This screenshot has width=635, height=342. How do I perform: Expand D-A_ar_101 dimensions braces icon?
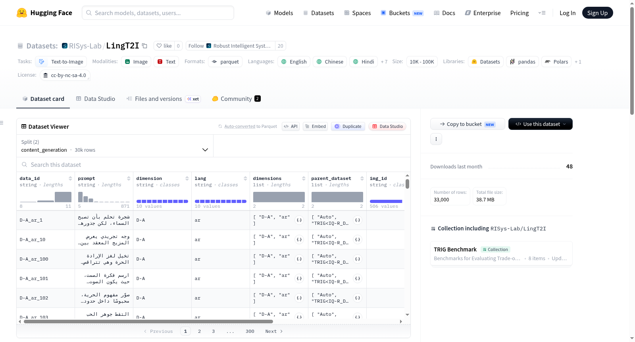(299, 278)
